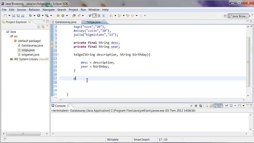The image size is (254, 143).
Task: Close the tolga.java editor tab
Action: [103, 22]
